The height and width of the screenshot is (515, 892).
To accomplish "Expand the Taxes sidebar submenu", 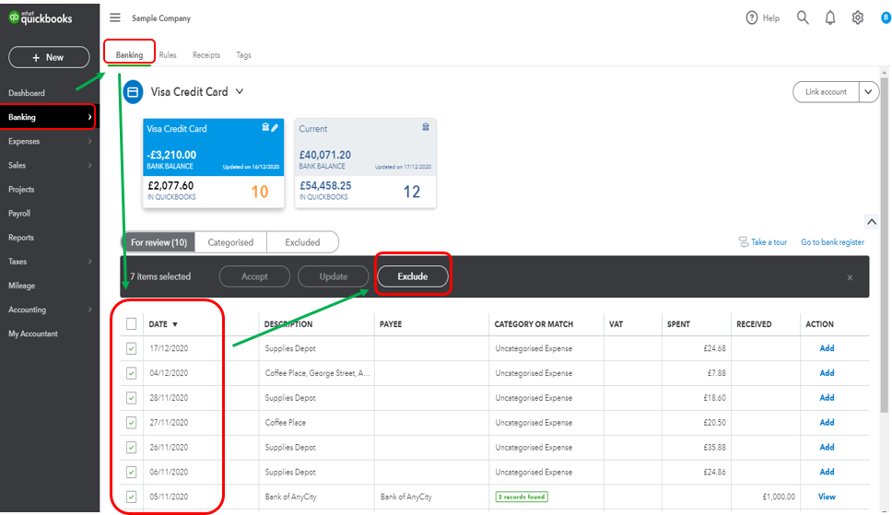I will [x=89, y=262].
